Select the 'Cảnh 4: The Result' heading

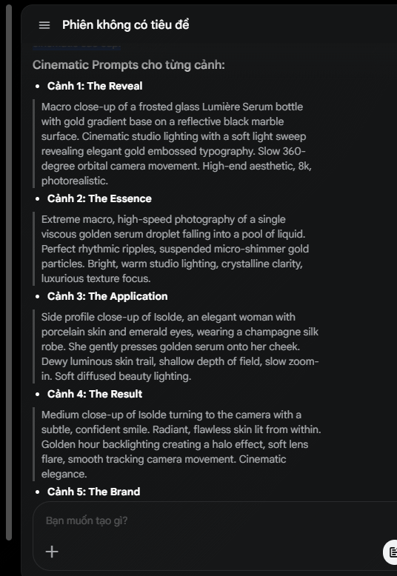95,394
